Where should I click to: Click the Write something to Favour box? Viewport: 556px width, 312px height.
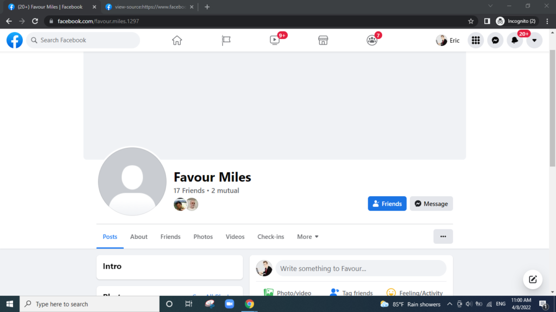point(361,269)
